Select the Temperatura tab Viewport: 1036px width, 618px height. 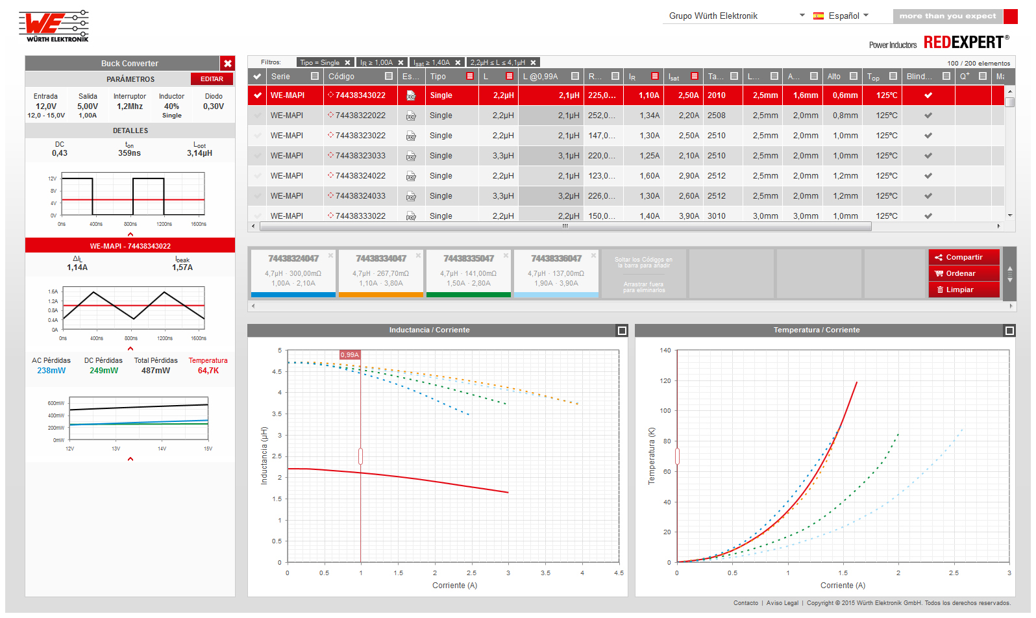click(x=208, y=365)
